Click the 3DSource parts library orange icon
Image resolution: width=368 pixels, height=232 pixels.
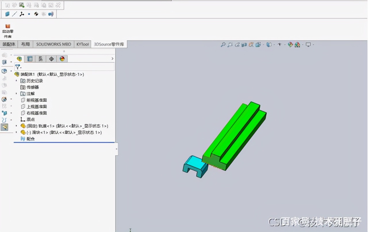8,26
